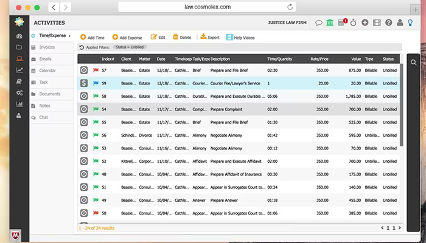Open the dashboard gauge icon in left sidebar

19,36
